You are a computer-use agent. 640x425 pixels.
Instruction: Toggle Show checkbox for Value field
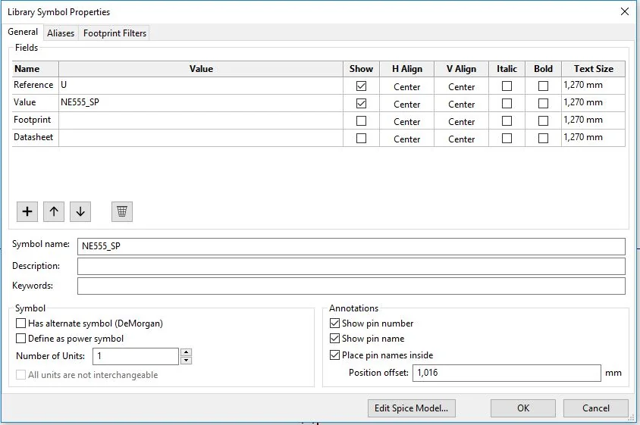click(x=361, y=104)
